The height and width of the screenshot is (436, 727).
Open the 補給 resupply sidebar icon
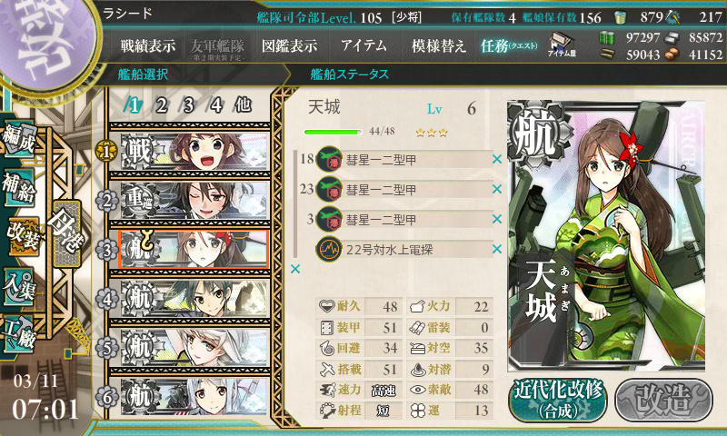click(19, 187)
